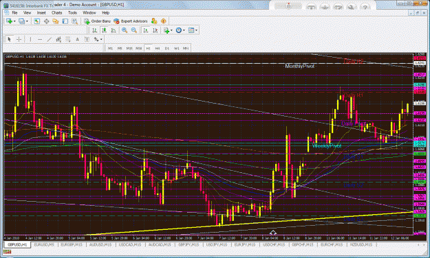430x258 pixels.
Task: Select the Crosshair tool
Action: [x=19, y=39]
